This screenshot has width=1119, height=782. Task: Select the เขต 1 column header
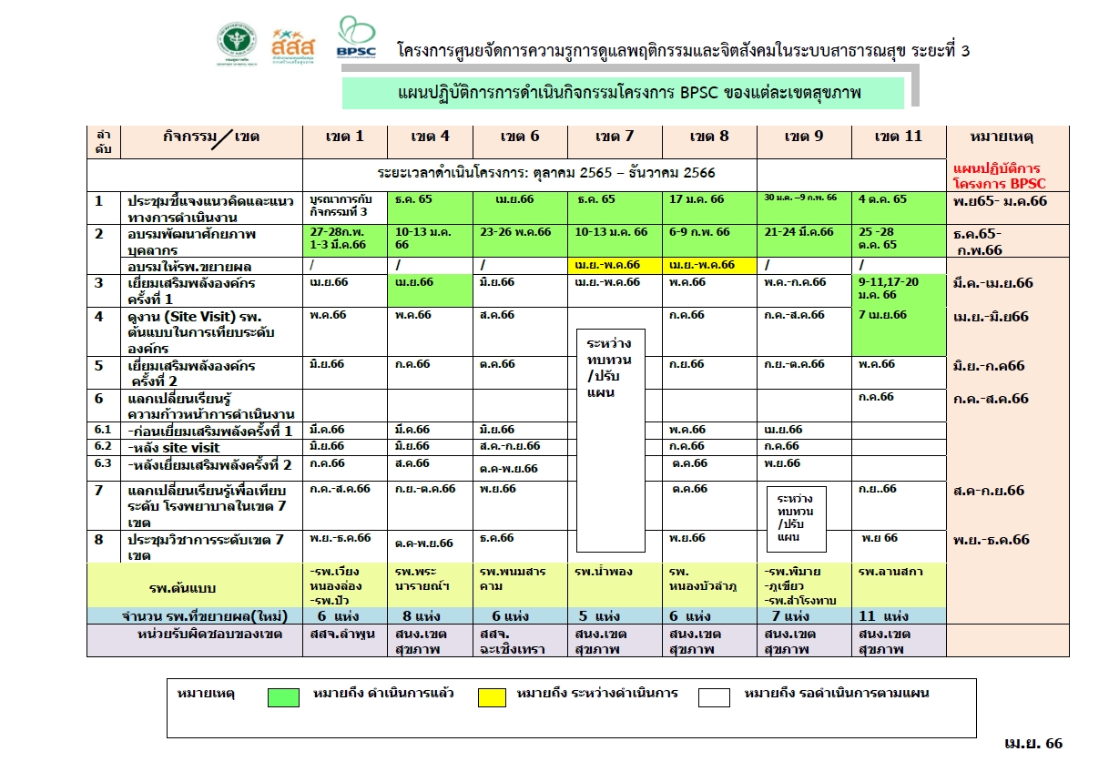344,137
